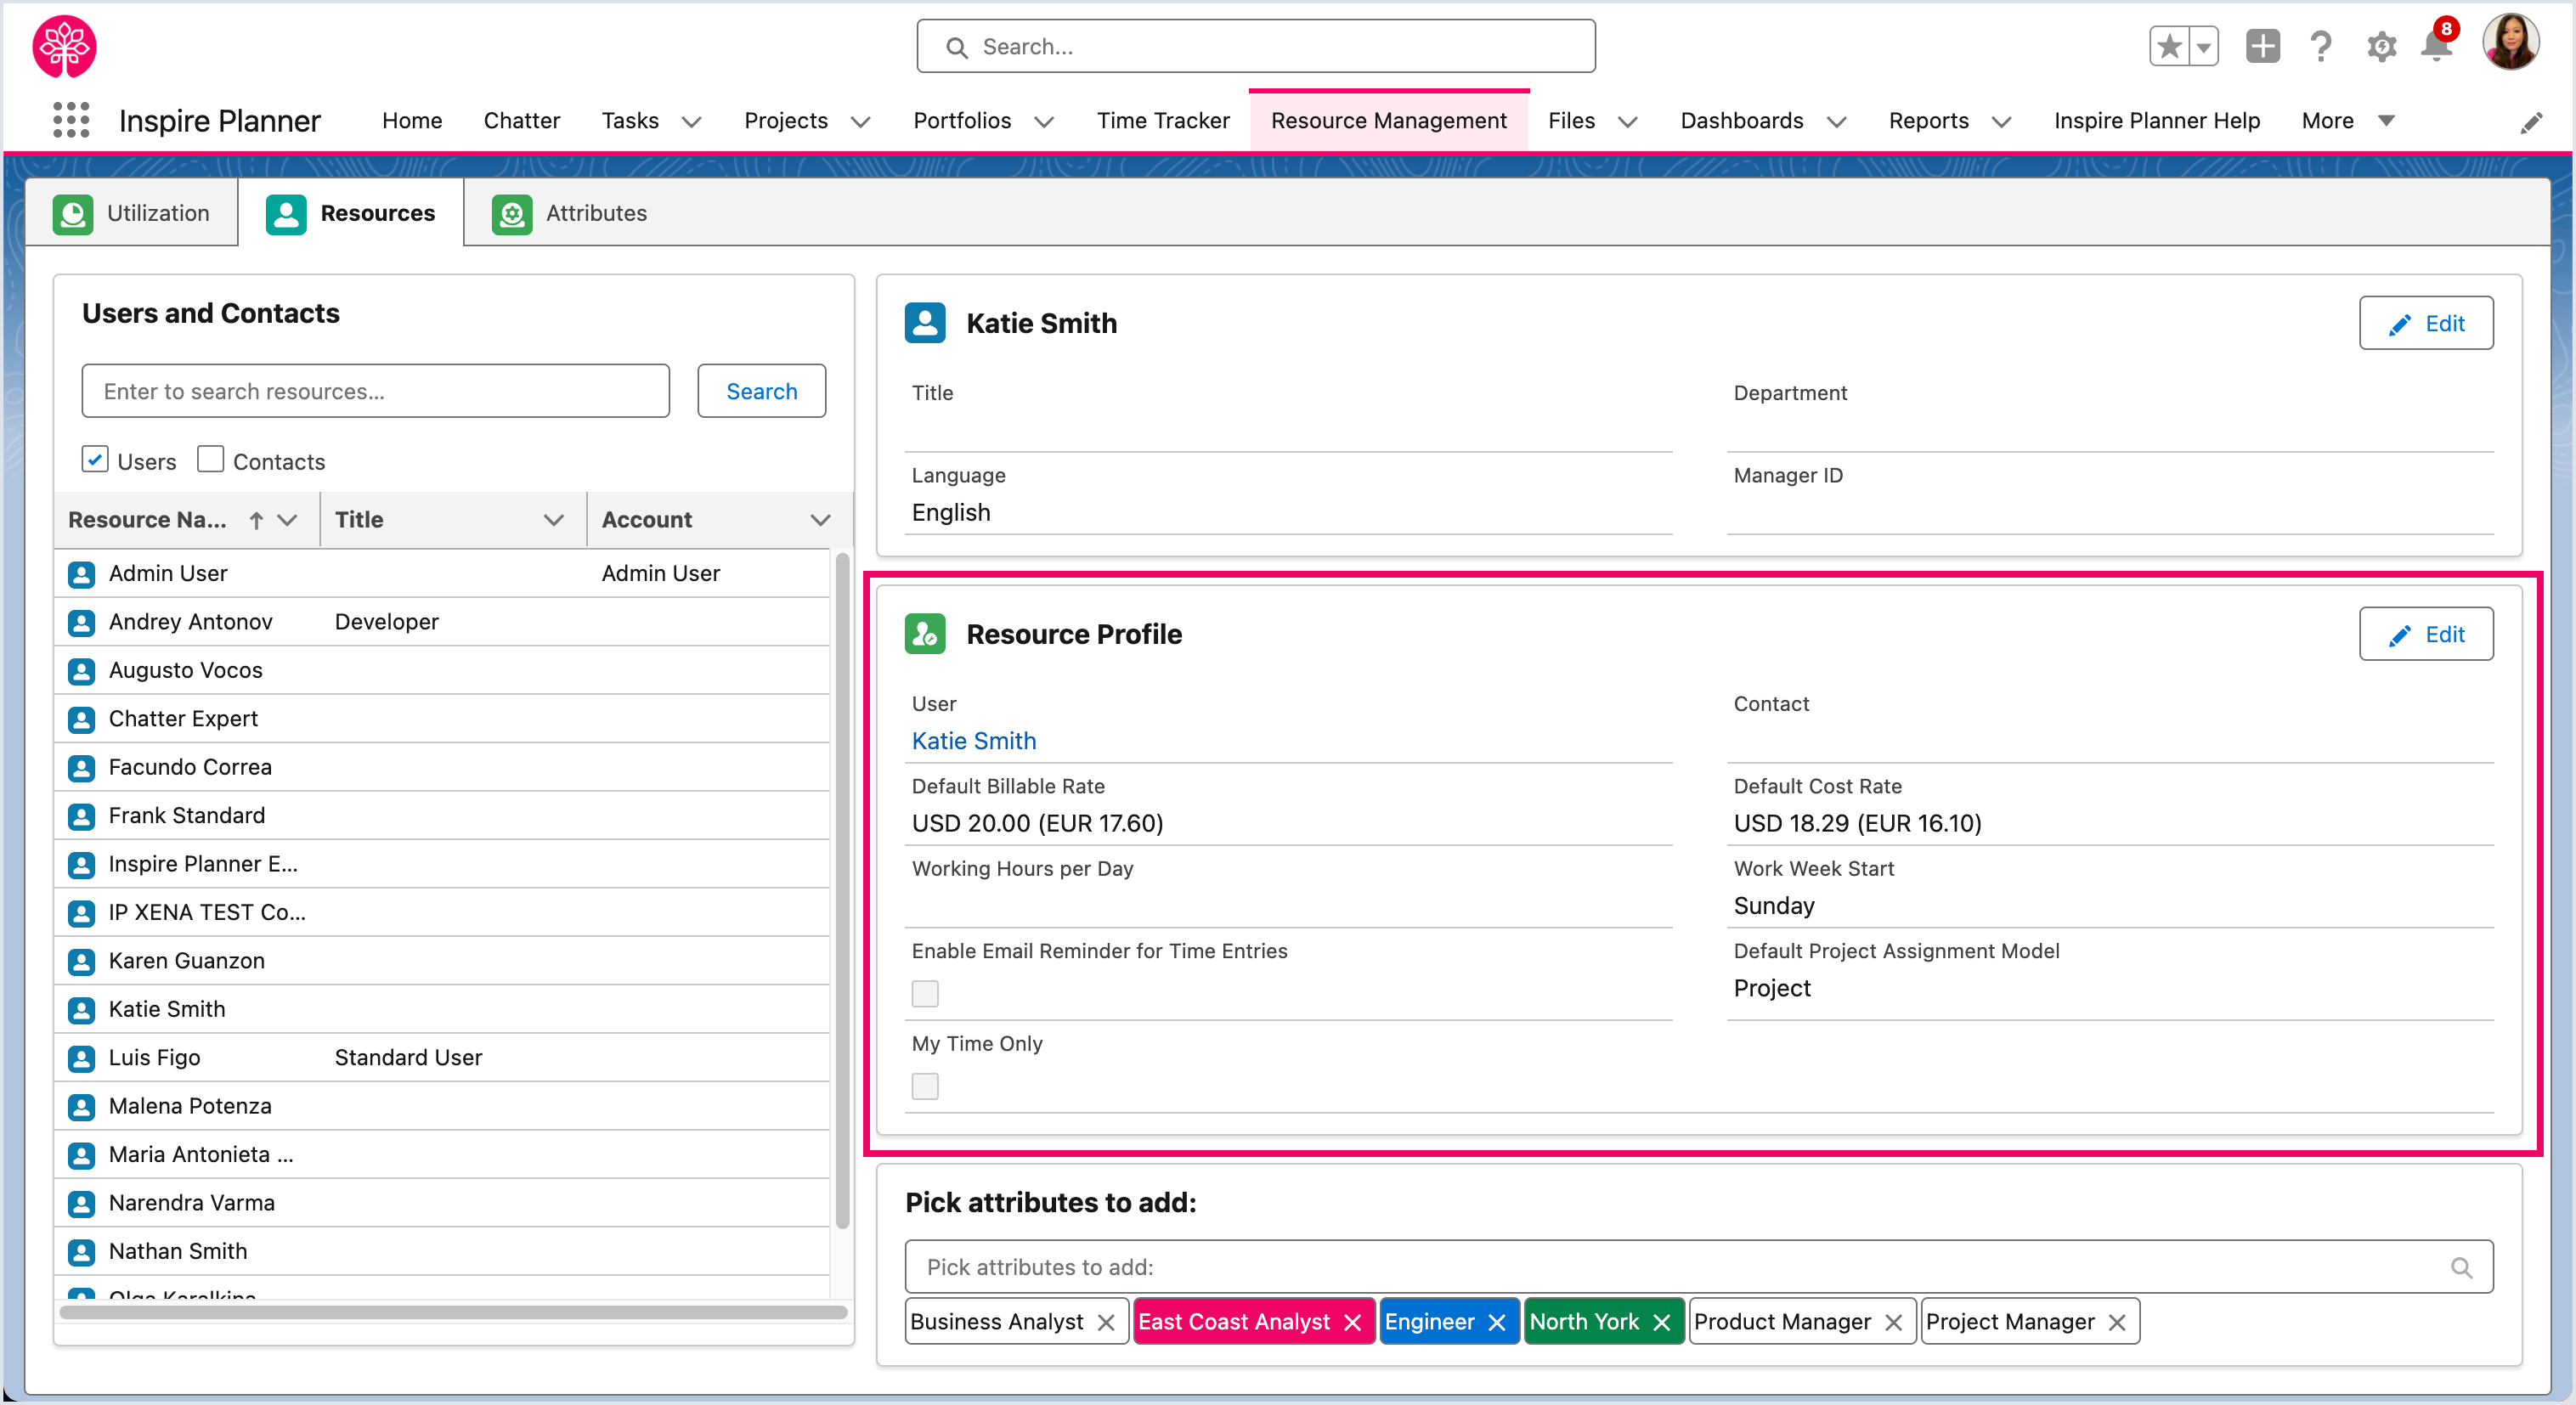Expand the Reports menu chevron
Viewport: 2576px width, 1405px height.
[2001, 121]
